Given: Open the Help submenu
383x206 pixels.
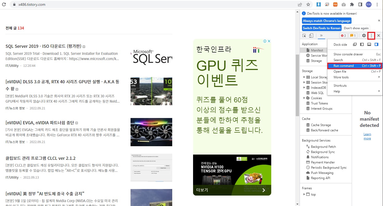Looking at the screenshot, I should (x=355, y=91).
